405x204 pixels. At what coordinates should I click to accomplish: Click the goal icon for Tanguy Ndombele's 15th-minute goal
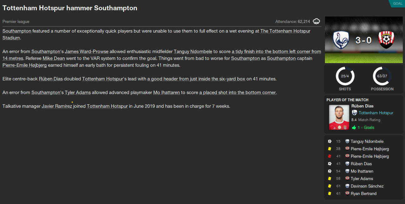tap(330, 142)
